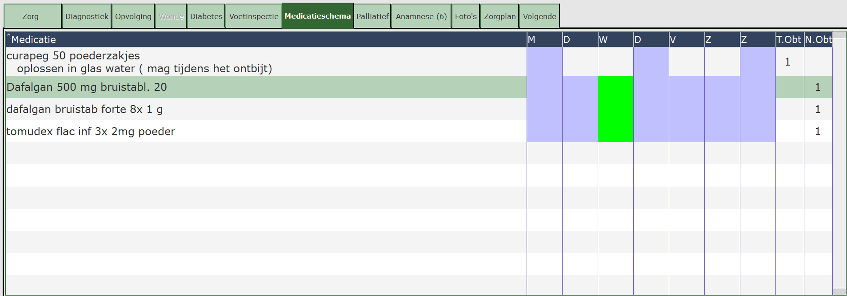Open the Foto's tab
Screen dimensions: 847x296
pos(466,16)
